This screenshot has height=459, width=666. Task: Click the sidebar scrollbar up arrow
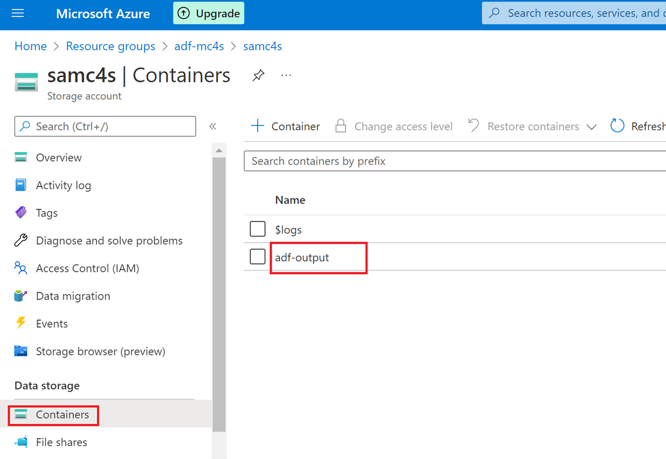pos(219,151)
